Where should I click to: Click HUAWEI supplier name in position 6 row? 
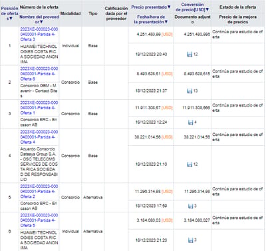coord(39,240)
